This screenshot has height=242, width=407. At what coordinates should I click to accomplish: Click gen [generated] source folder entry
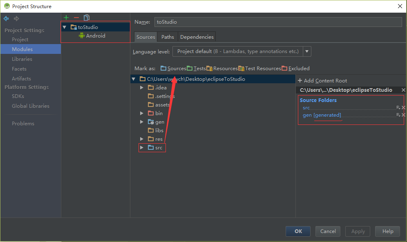[322, 115]
